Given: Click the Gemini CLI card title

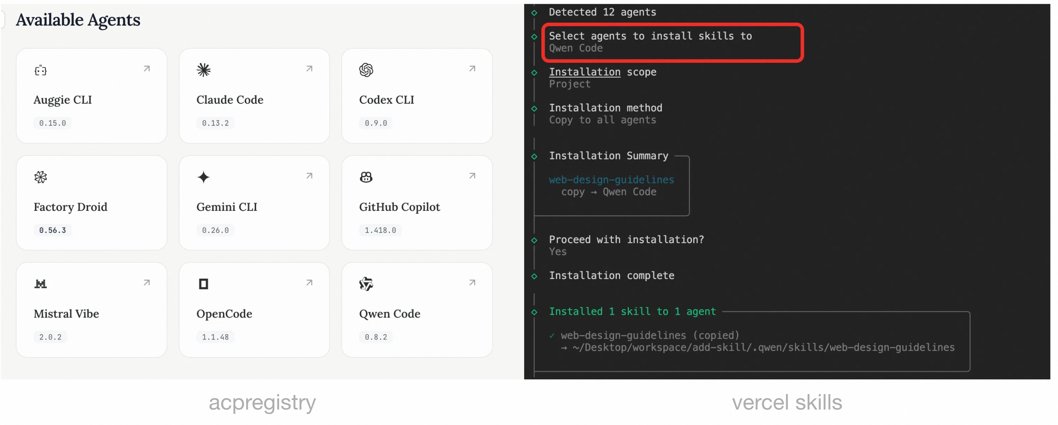Looking at the screenshot, I should pos(227,207).
